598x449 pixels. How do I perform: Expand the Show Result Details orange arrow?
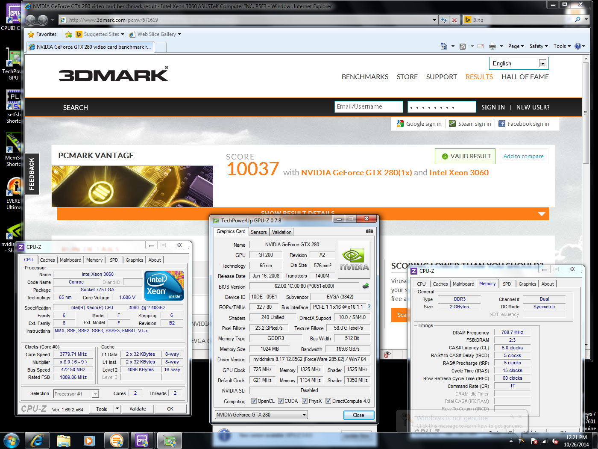point(542,214)
